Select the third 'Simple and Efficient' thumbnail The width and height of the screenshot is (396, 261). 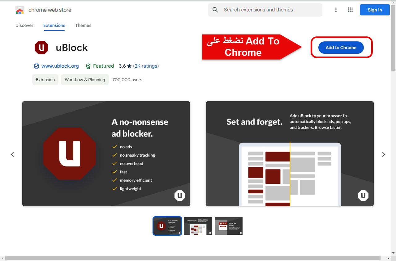click(x=229, y=226)
